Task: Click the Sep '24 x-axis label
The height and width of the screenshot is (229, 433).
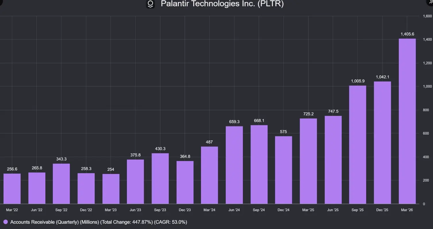Action: click(259, 210)
